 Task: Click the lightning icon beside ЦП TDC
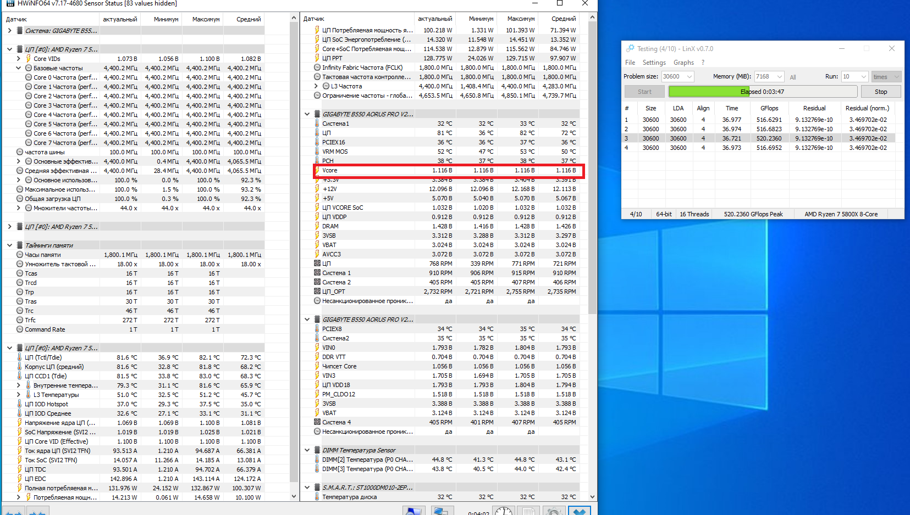20,469
